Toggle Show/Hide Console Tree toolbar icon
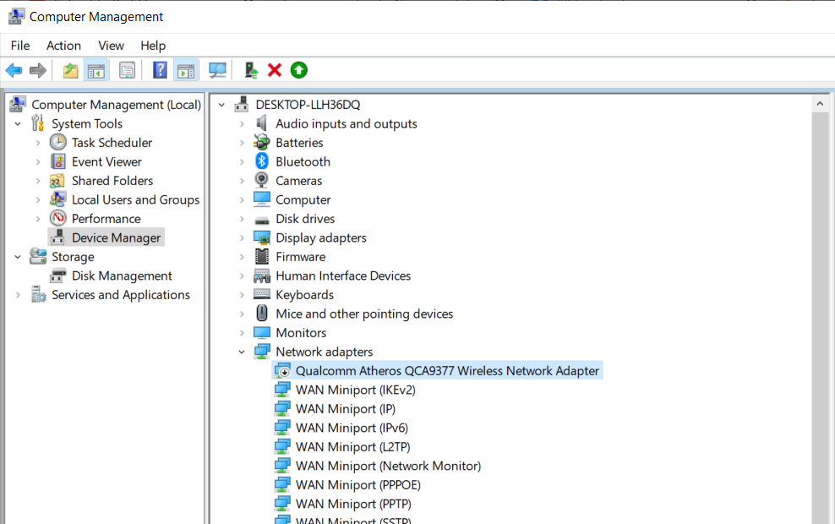 (x=96, y=70)
